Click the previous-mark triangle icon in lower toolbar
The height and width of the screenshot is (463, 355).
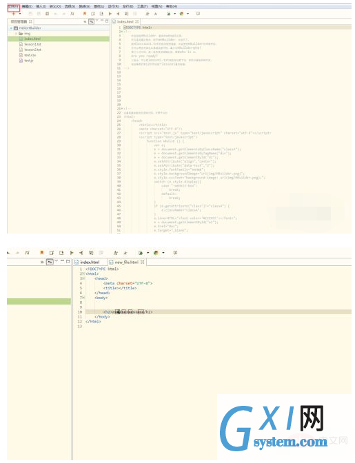[81, 253]
